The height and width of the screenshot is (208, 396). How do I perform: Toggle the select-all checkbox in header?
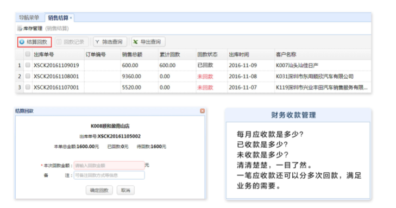click(x=28, y=54)
